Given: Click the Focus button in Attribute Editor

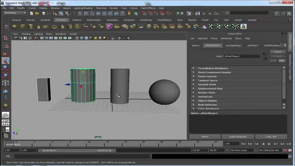Looking at the screenshot, I should click(x=277, y=52).
